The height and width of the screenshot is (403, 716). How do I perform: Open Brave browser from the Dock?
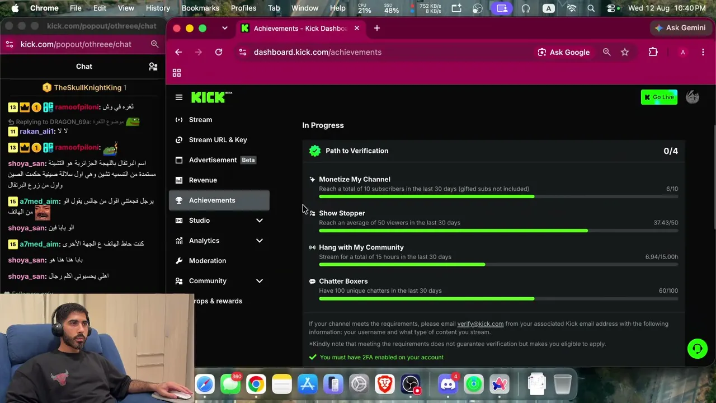[x=385, y=384]
